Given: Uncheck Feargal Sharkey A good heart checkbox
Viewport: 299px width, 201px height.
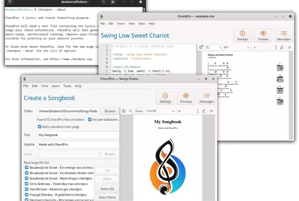Looking at the screenshot, I should point(26,195).
